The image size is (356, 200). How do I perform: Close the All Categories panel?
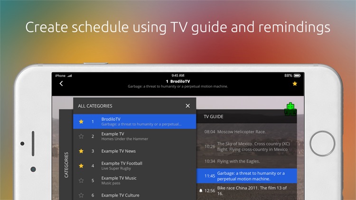pos(187,106)
